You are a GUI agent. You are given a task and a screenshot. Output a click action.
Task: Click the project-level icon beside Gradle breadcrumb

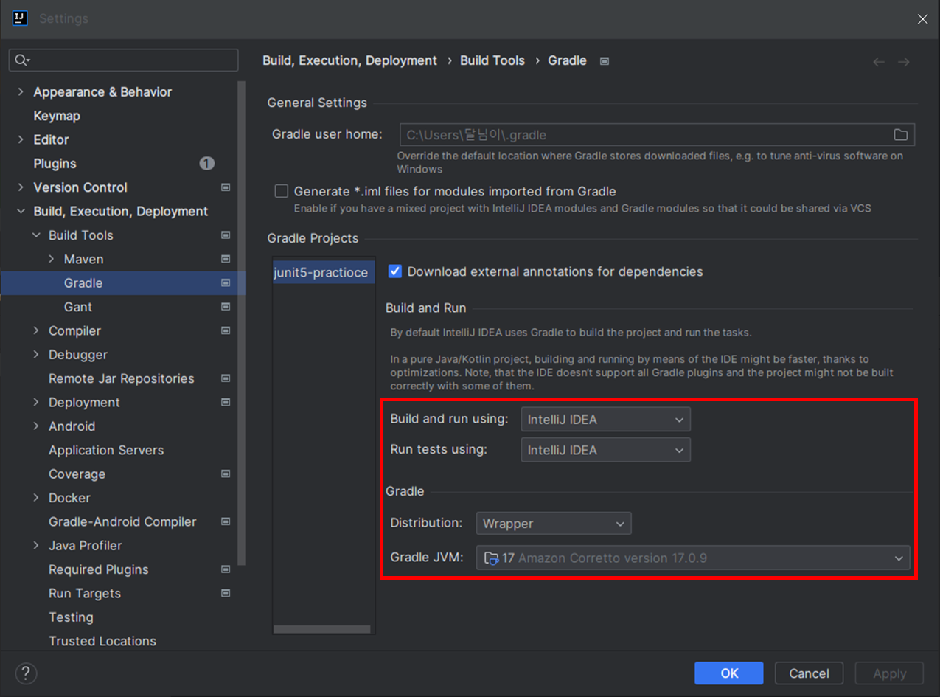pos(605,61)
